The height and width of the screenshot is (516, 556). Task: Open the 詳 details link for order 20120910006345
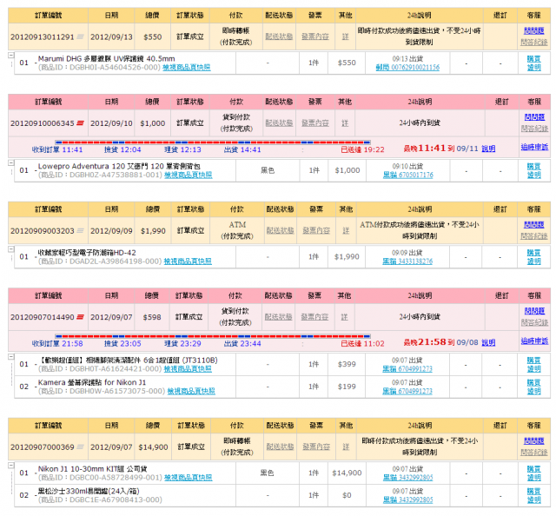(x=345, y=123)
